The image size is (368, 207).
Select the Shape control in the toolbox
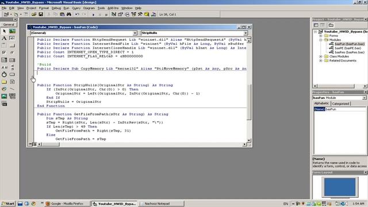(4, 89)
